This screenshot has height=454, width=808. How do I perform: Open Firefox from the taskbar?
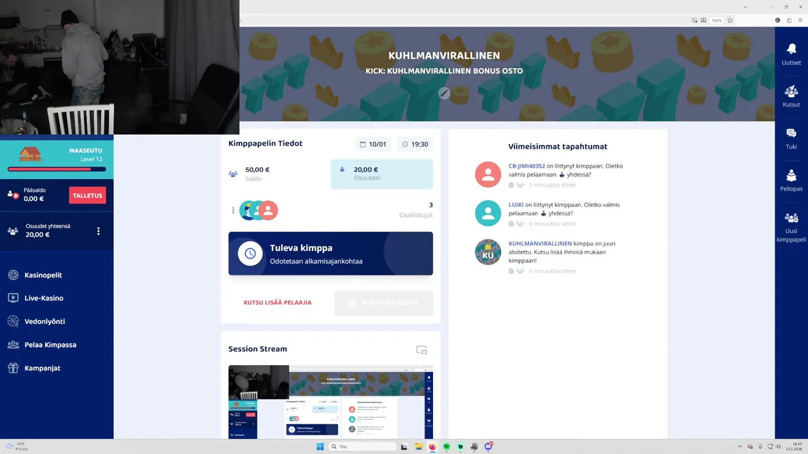tap(432, 446)
